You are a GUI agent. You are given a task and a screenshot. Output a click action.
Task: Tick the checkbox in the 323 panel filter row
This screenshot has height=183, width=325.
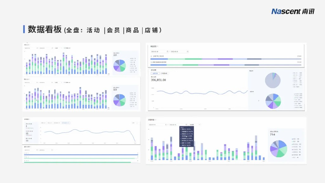click(x=64, y=83)
